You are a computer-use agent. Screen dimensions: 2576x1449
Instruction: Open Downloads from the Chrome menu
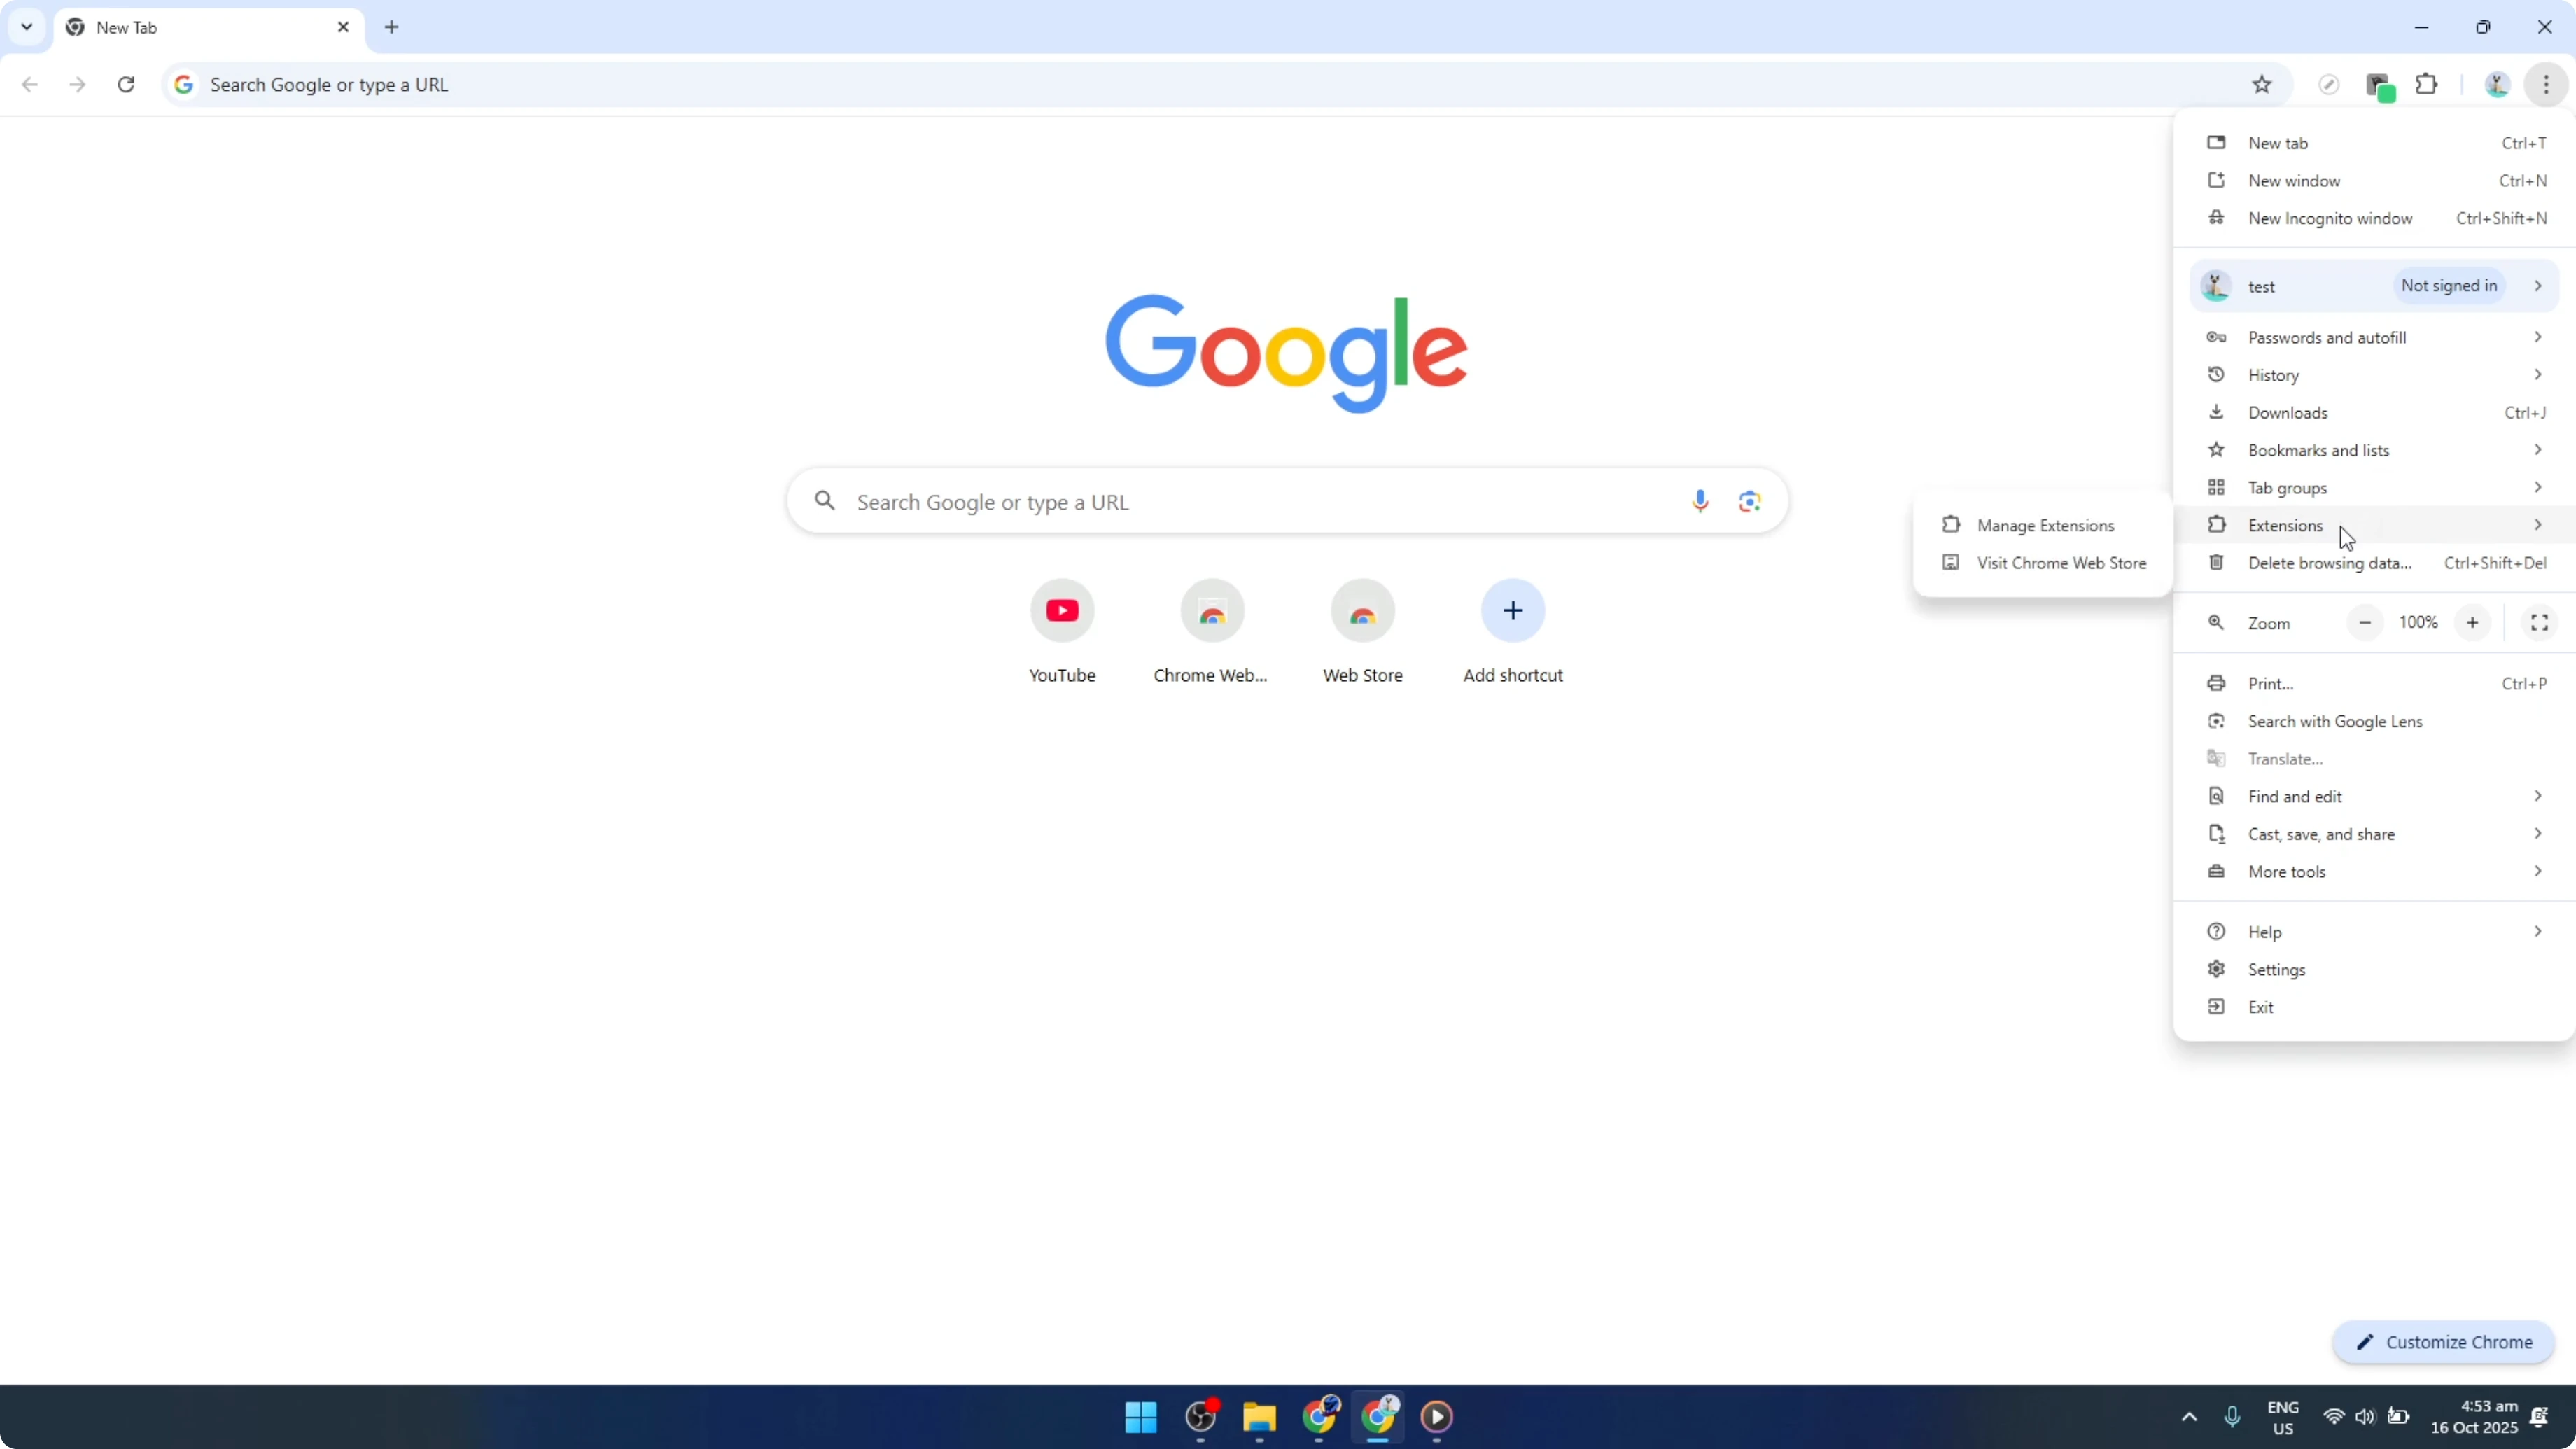click(2289, 412)
